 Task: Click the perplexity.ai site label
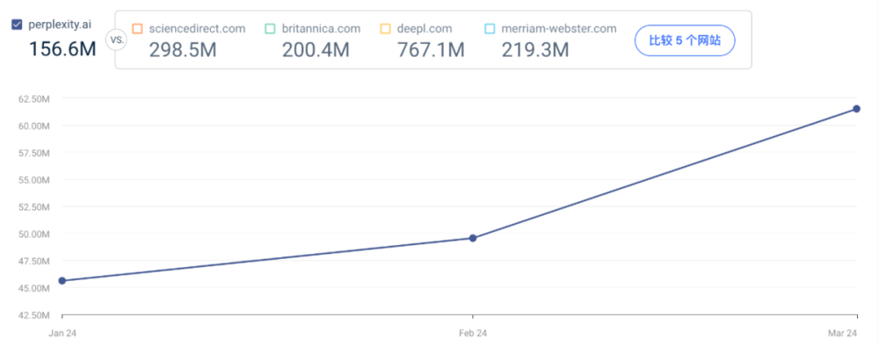(59, 25)
